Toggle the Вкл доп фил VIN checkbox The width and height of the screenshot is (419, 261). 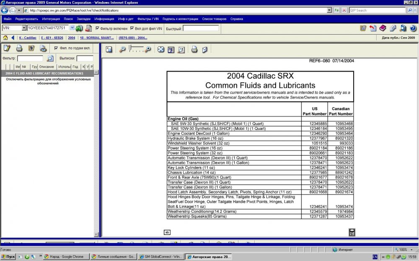[x=132, y=28]
